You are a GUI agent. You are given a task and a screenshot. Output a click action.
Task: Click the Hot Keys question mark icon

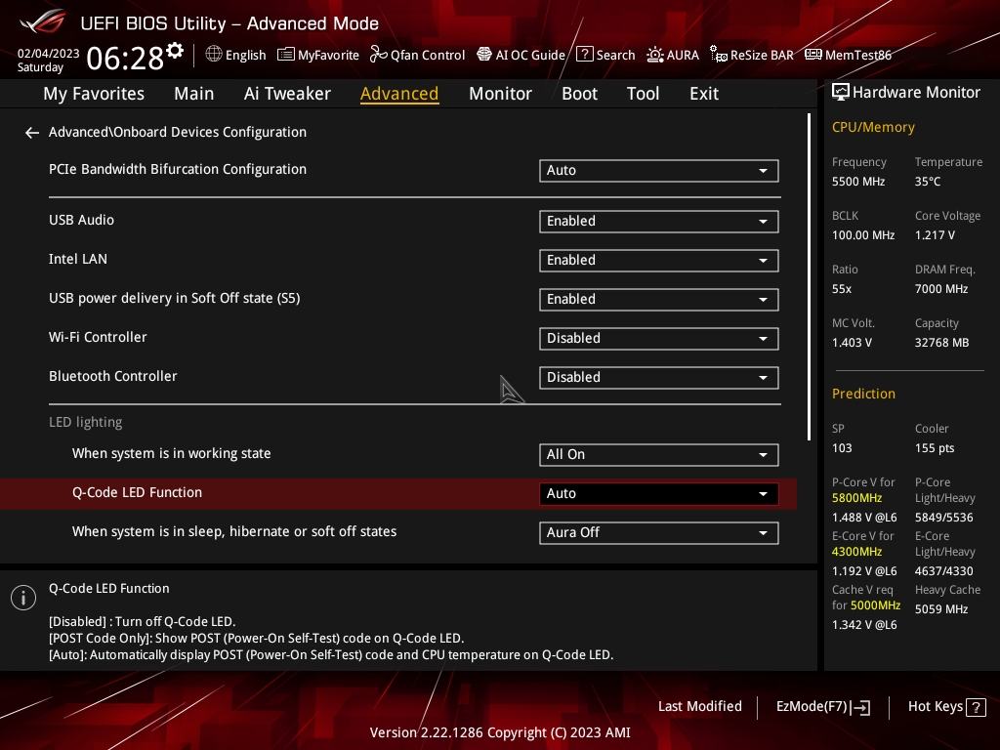click(976, 707)
